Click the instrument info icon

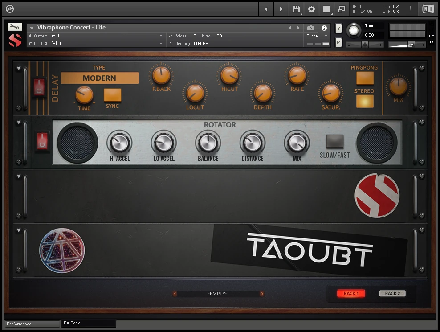tap(324, 28)
